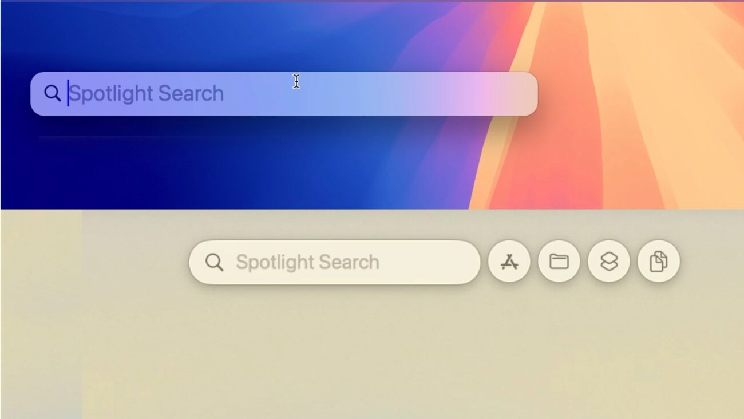This screenshot has width=744, height=419.
Task: Click the empty right end of lower Spotlight field
Action: pyautogui.click(x=429, y=262)
